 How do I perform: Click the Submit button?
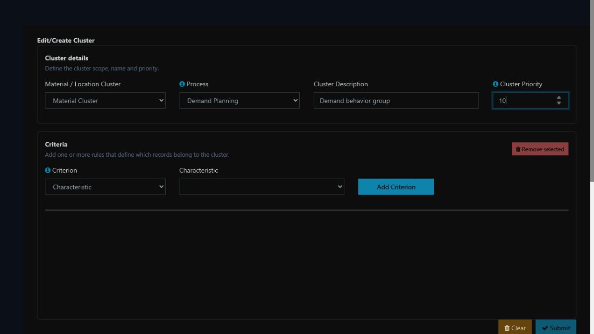(556, 327)
